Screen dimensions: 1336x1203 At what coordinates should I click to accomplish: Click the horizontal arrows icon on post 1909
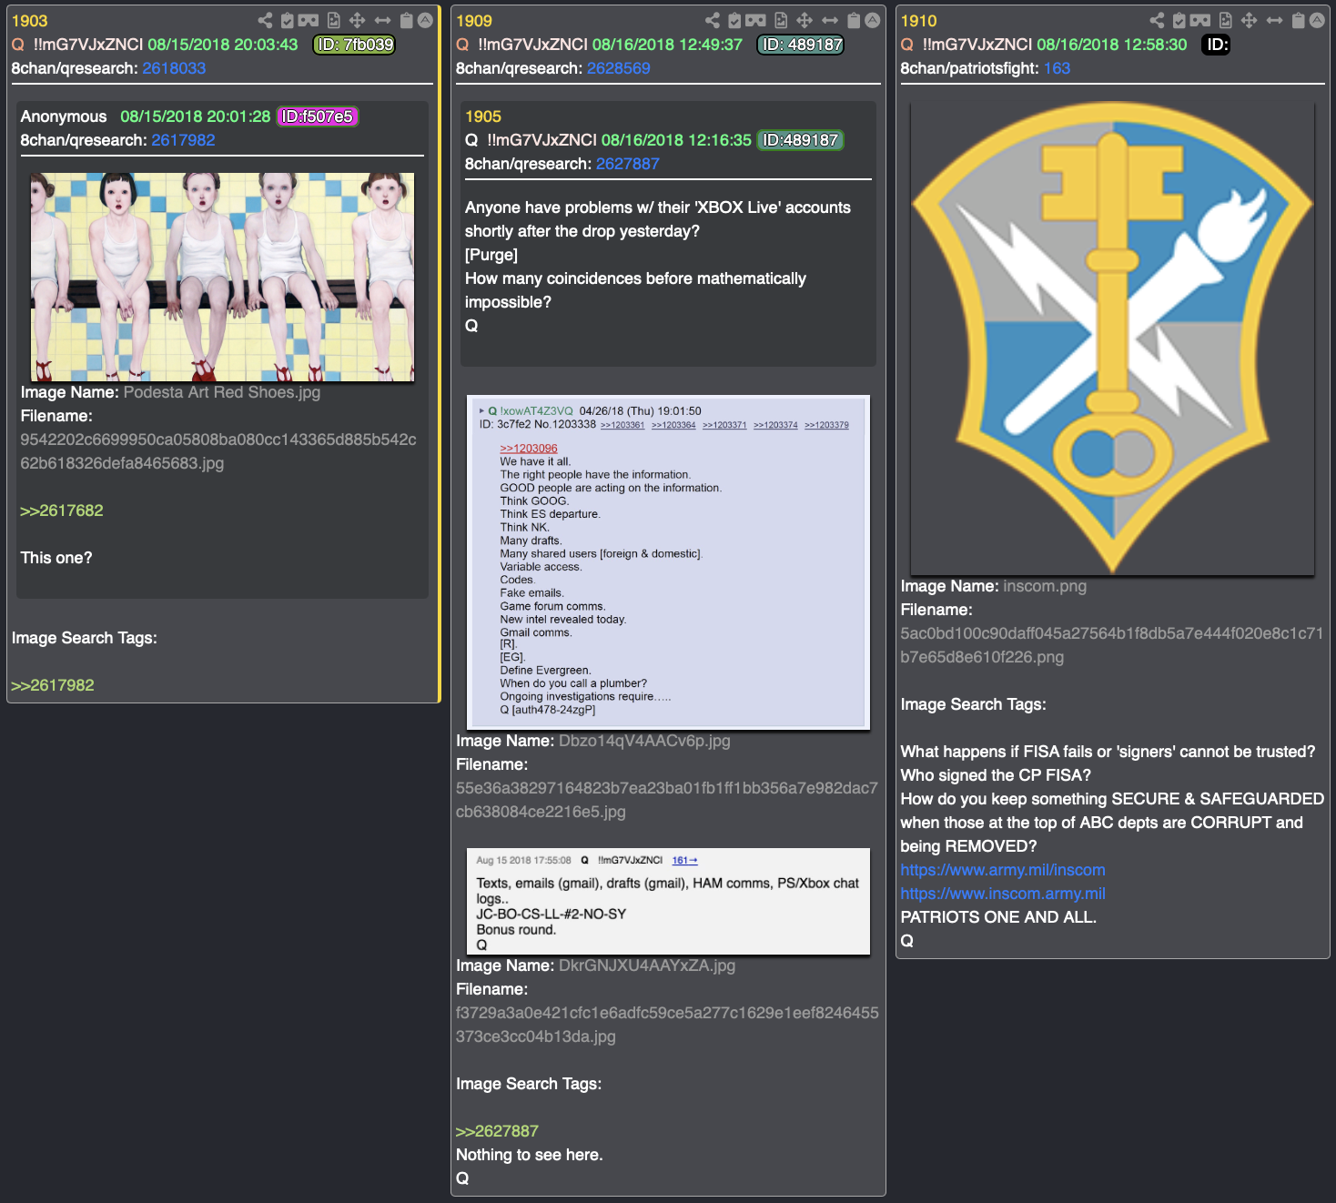[830, 20]
